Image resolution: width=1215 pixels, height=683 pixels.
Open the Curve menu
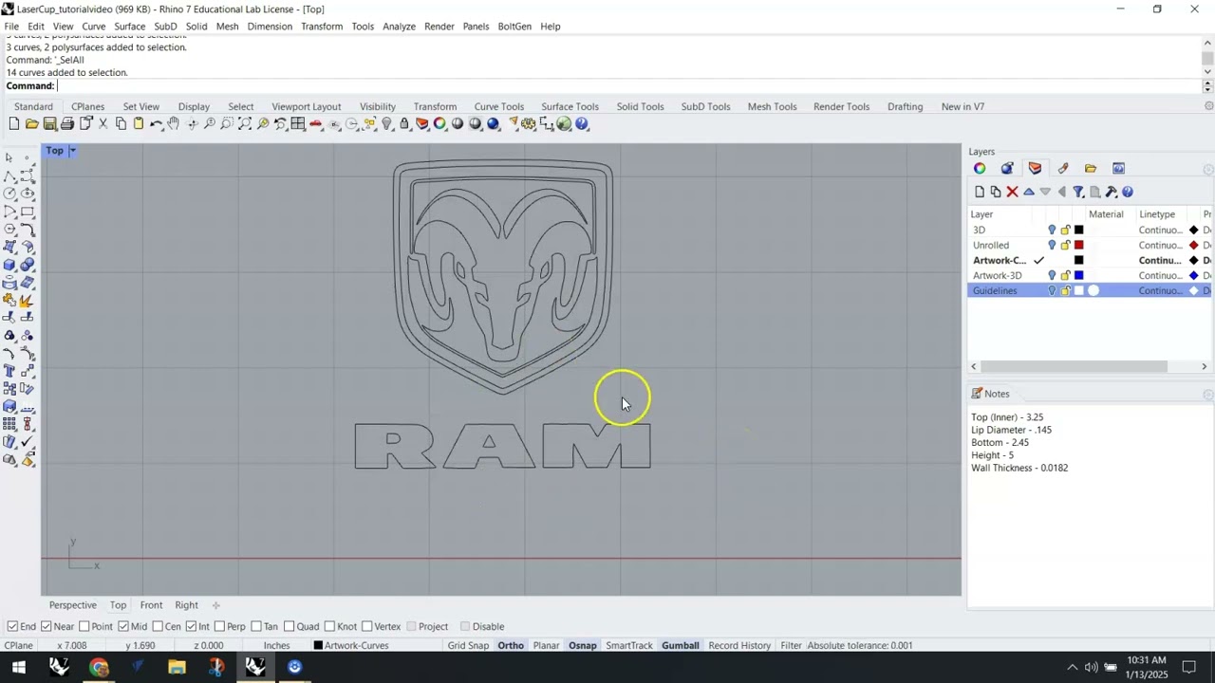tap(94, 26)
